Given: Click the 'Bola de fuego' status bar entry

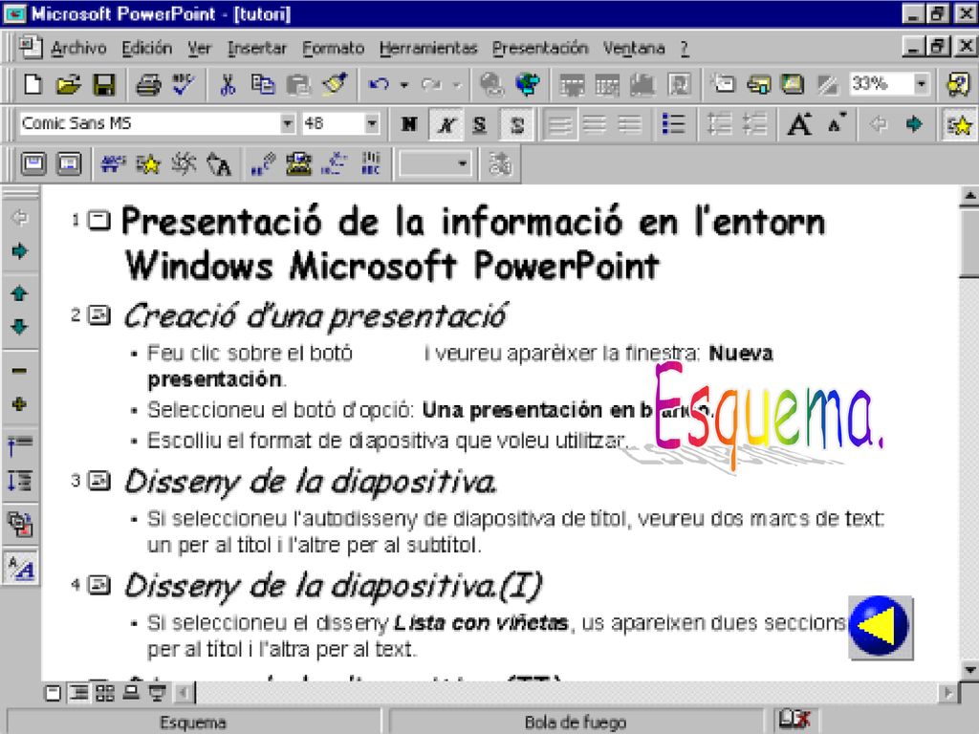Looking at the screenshot, I should click(575, 723).
